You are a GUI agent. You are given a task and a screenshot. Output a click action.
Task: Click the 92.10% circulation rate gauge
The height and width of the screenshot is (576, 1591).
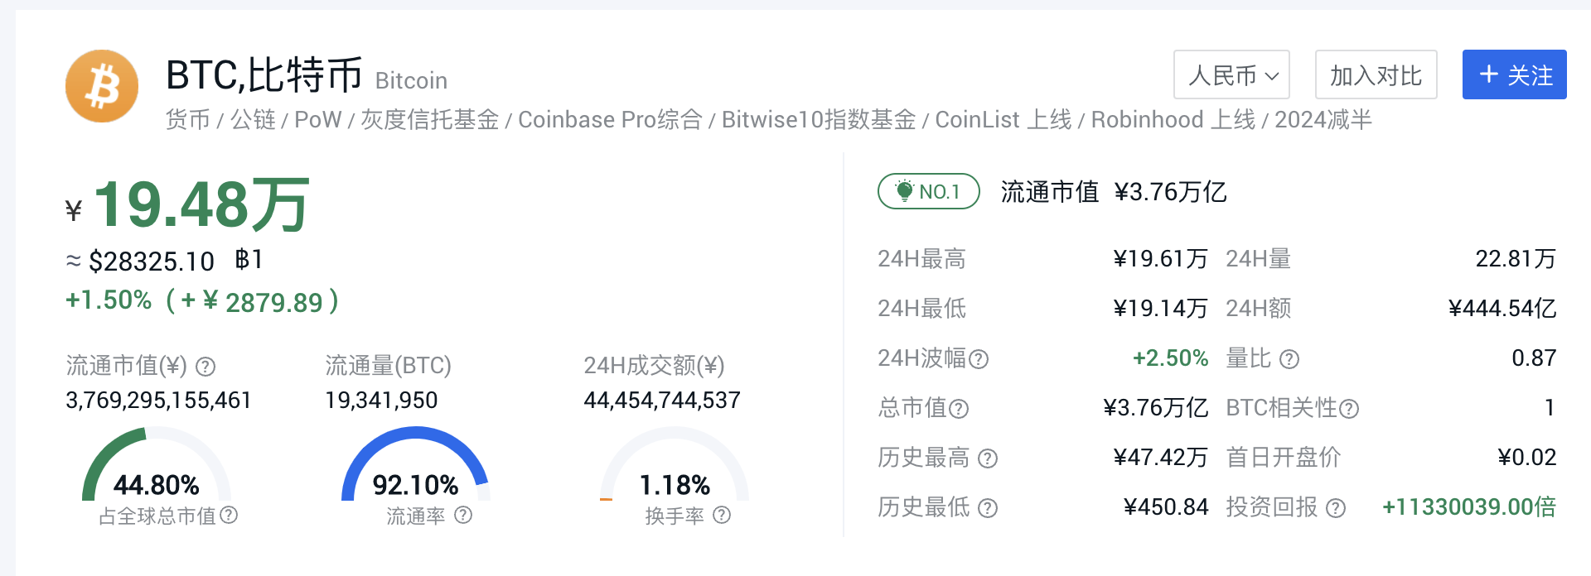point(415,465)
